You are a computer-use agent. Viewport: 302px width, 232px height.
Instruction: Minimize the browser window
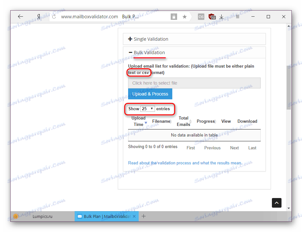tap(253, 17)
